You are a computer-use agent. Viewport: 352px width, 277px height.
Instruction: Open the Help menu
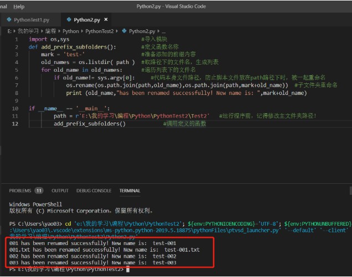click(x=19, y=7)
